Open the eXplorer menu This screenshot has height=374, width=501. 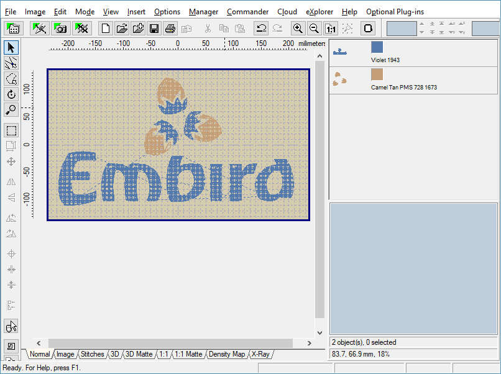coord(319,12)
